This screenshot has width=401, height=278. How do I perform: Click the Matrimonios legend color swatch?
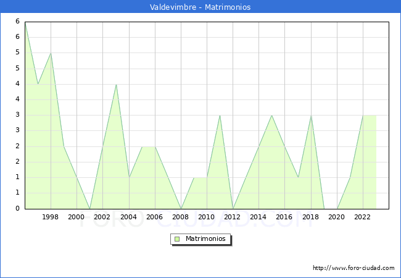click(x=177, y=239)
